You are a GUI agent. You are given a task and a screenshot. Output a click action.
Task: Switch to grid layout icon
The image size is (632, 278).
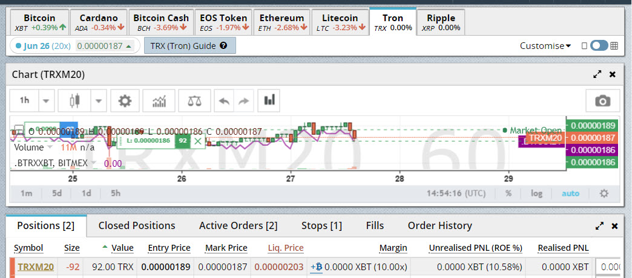click(x=614, y=46)
